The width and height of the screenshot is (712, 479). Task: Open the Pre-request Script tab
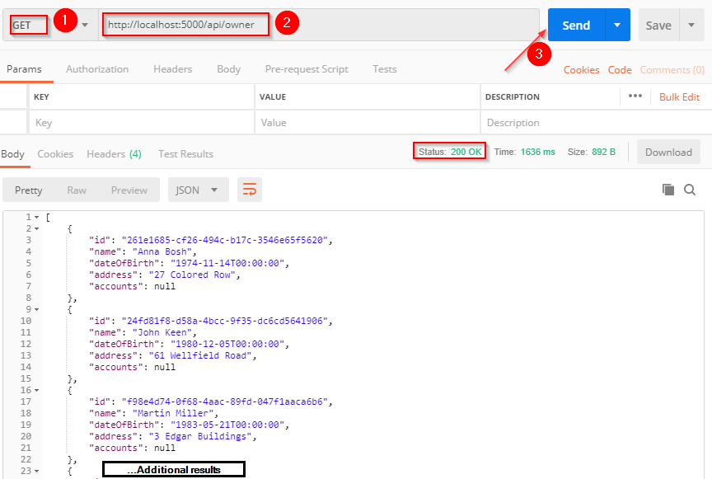point(307,69)
